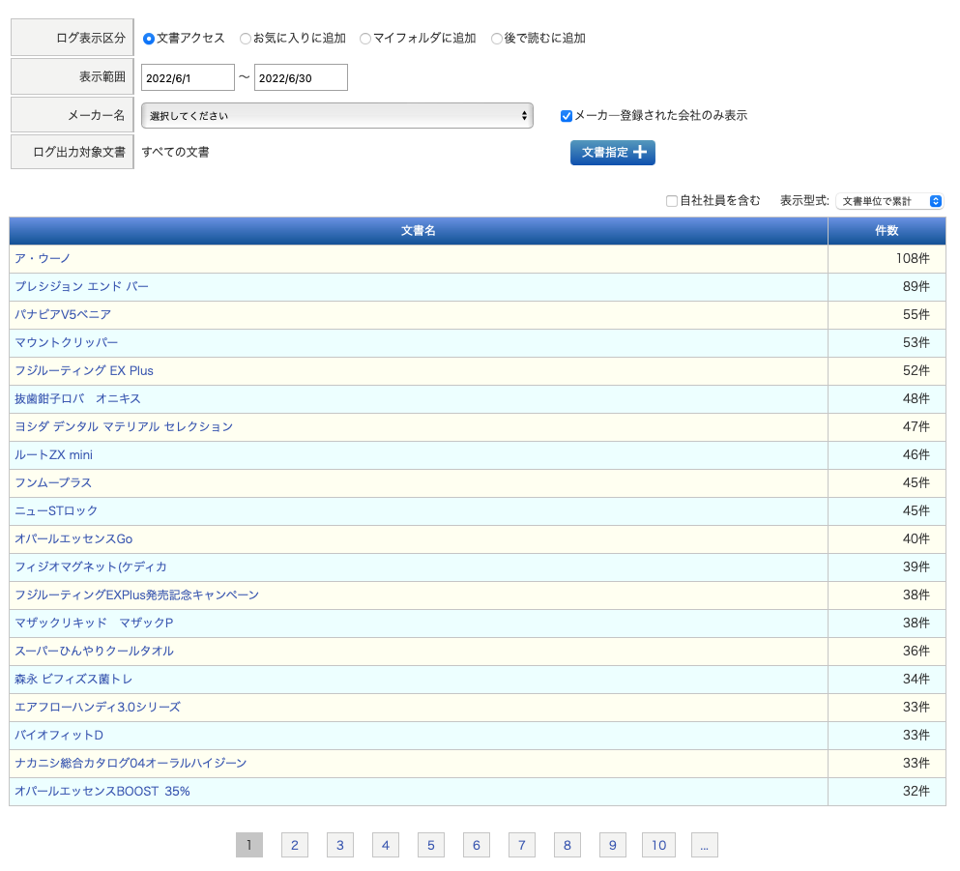Image resolution: width=960 pixels, height=871 pixels.
Task: Open フジルーティングEXPlus発売記念キャンペーン link
Action: [136, 595]
